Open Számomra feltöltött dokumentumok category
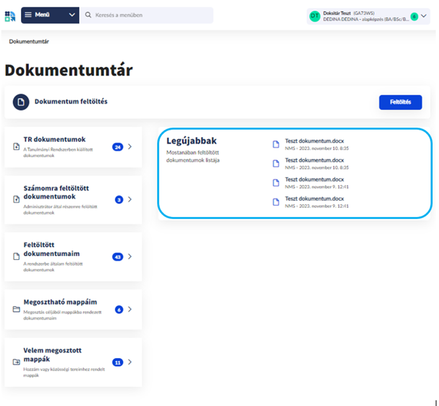The height and width of the screenshot is (406, 439). (56, 192)
